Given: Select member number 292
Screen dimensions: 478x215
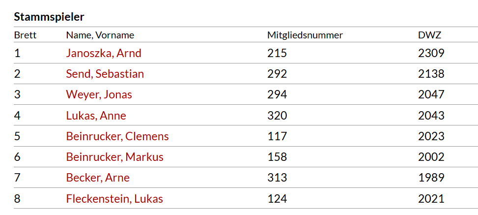Looking at the screenshot, I should pos(277,74).
